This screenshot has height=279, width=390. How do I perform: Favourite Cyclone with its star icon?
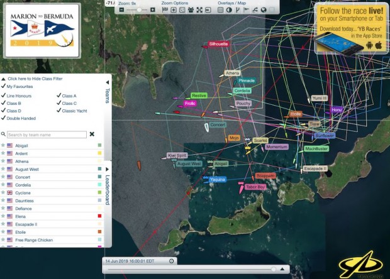pyautogui.click(x=3, y=192)
